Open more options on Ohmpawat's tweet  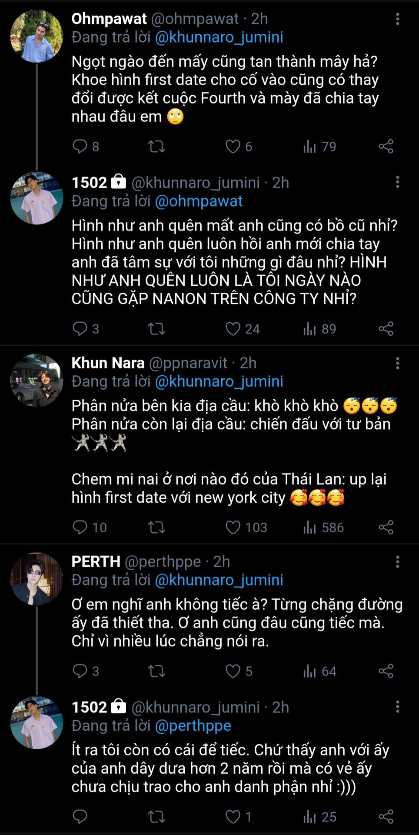click(x=397, y=19)
